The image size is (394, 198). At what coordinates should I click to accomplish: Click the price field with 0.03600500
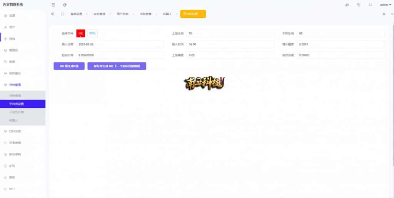120,55
